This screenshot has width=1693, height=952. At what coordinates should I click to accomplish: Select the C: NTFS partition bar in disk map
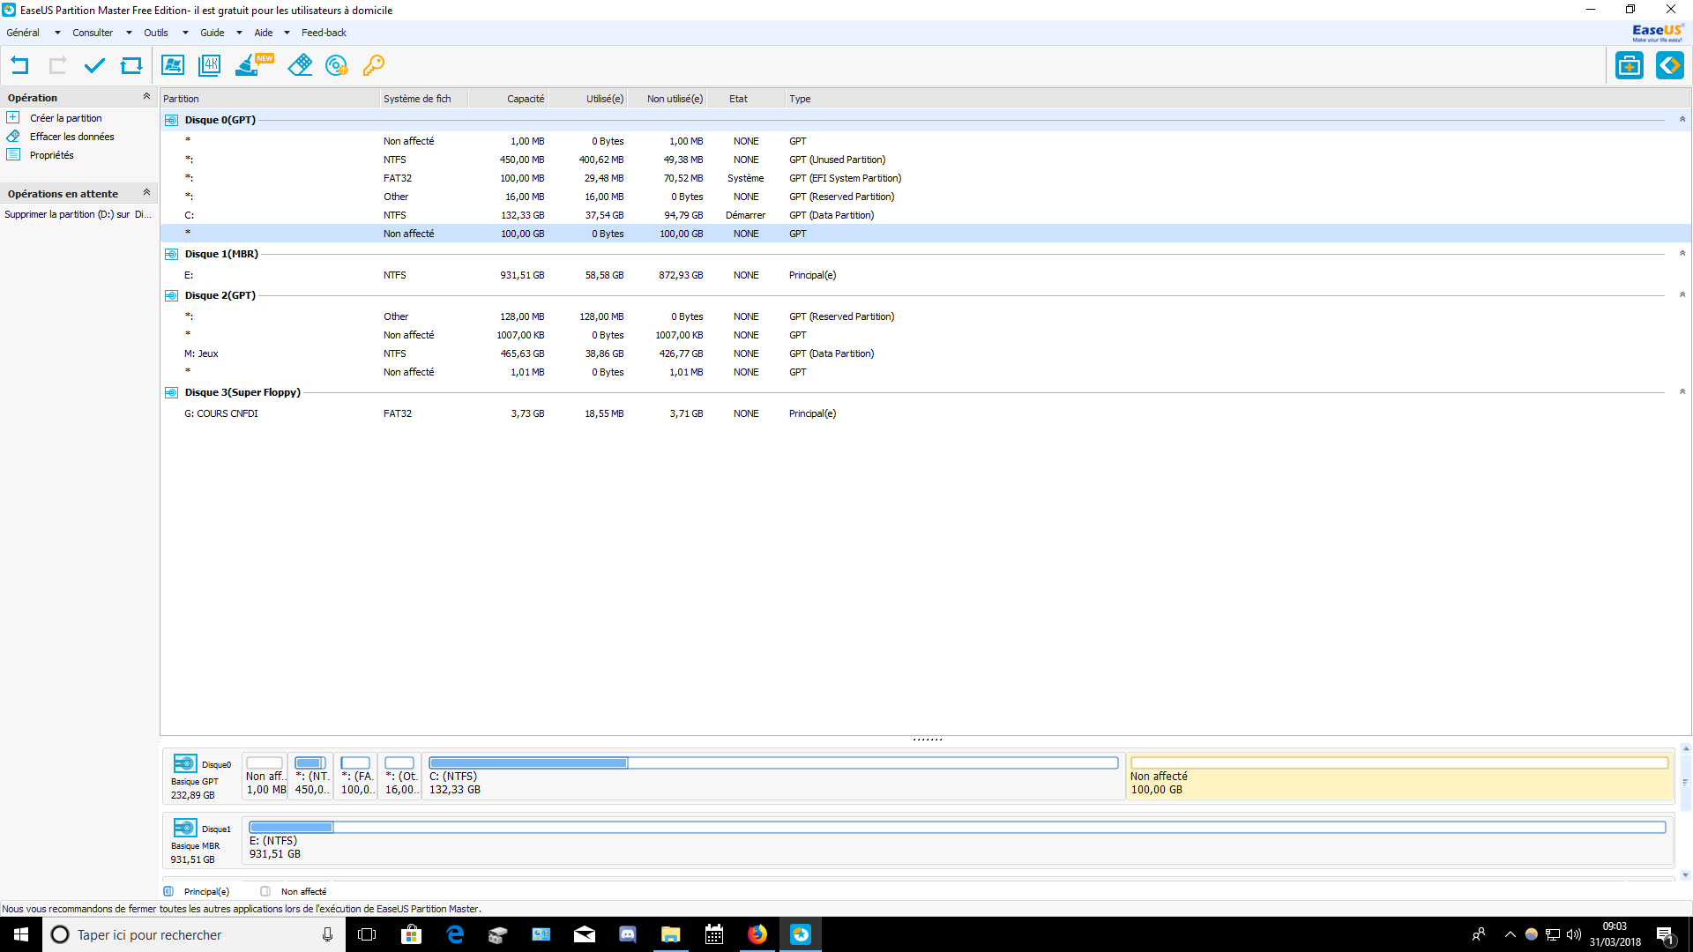772,777
